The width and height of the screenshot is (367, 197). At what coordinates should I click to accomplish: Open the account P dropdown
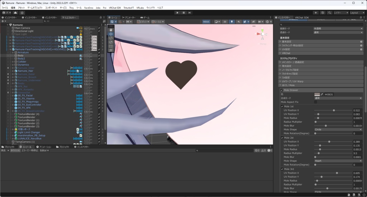6,13
